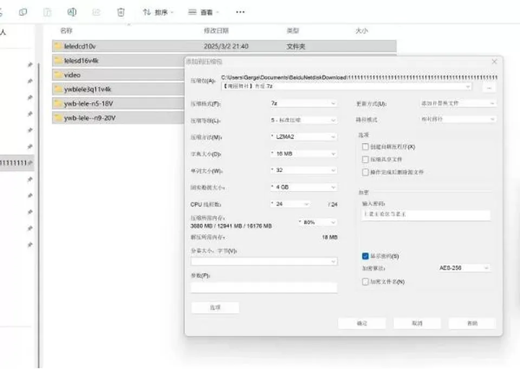The width and height of the screenshot is (520, 369).
Task: Click the share icon in Explorer toolbar
Action: 96,12
